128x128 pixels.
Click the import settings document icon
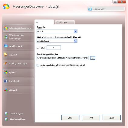[6, 114]
